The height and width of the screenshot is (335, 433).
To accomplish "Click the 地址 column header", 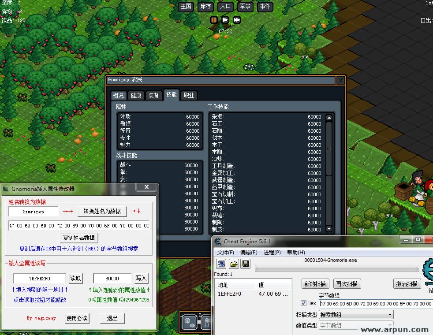I will [235, 284].
